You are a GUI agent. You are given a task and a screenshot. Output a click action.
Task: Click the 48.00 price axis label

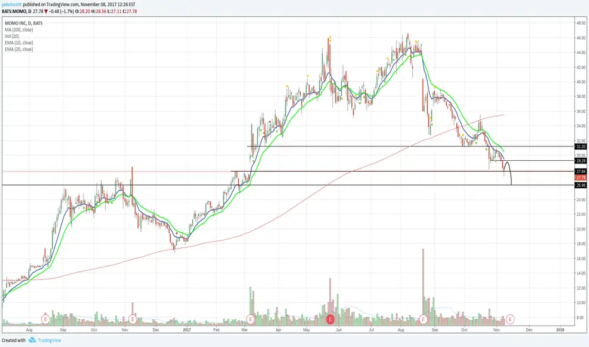pos(581,23)
